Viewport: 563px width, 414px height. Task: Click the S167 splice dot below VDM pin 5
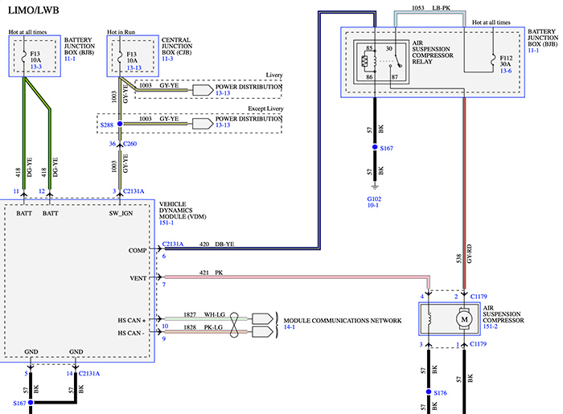tap(31, 403)
